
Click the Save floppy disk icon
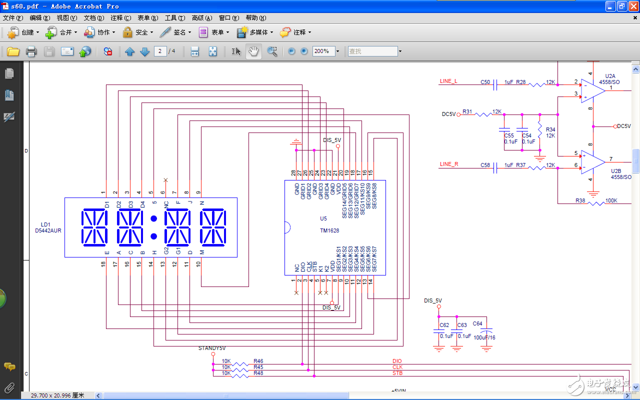coord(49,51)
